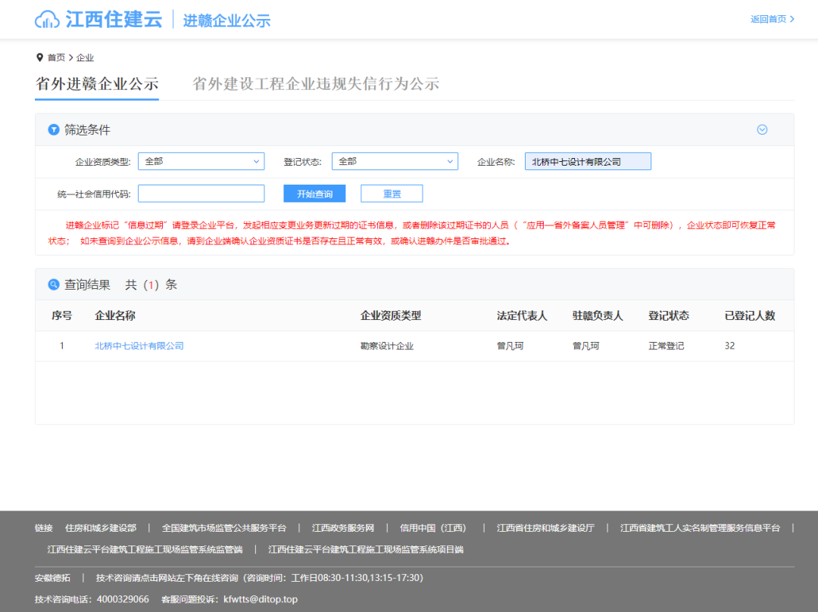Click the blue filter funnel icon beside 筛选条件
Image resolution: width=818 pixels, height=612 pixels.
[53, 129]
